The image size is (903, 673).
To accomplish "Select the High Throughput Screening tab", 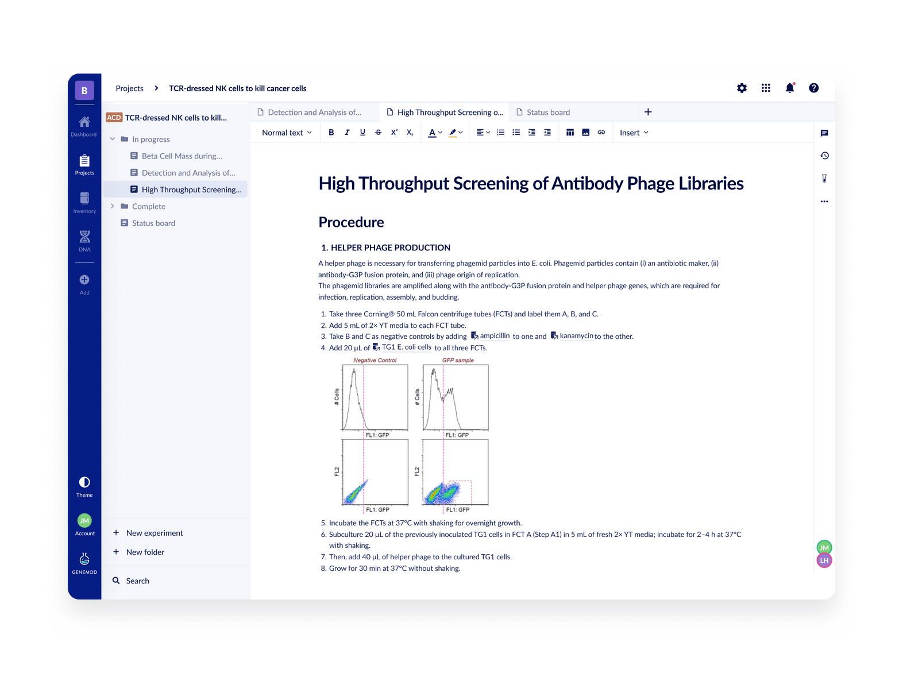I will tap(445, 112).
